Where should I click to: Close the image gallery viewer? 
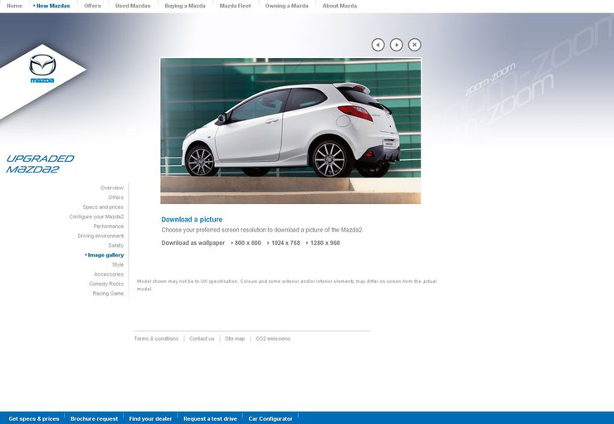[415, 45]
